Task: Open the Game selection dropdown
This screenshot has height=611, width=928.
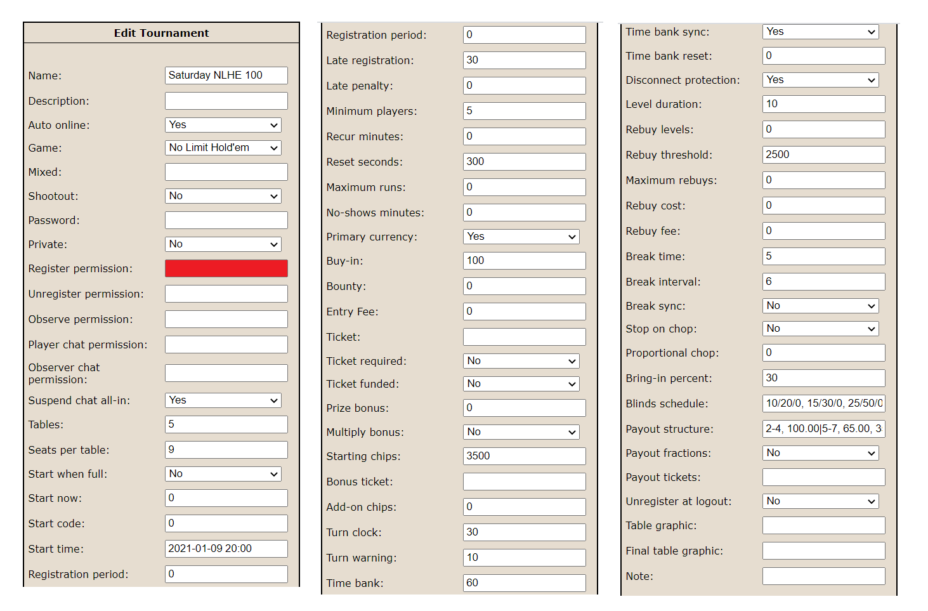Action: coord(223,147)
